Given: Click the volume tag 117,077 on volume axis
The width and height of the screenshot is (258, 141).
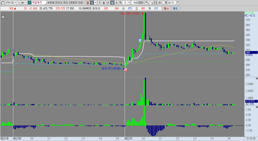Looking at the screenshot, I should (x=251, y=101).
